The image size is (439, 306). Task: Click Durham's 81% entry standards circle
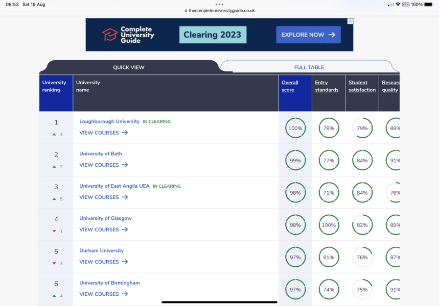tap(329, 257)
